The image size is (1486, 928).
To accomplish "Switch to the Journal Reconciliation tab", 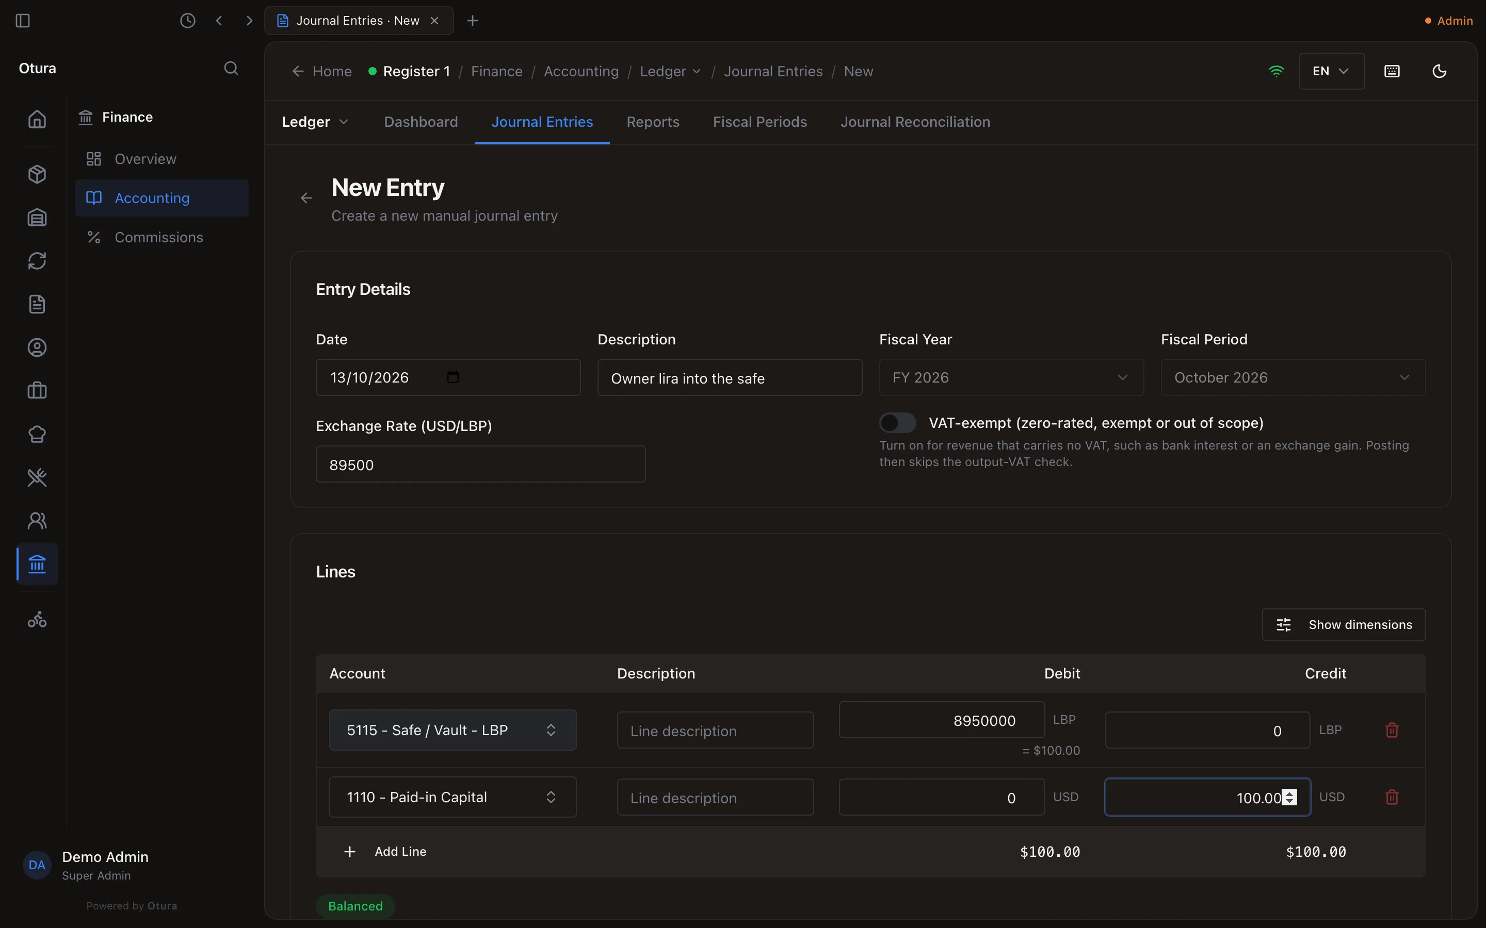I will pos(915,122).
